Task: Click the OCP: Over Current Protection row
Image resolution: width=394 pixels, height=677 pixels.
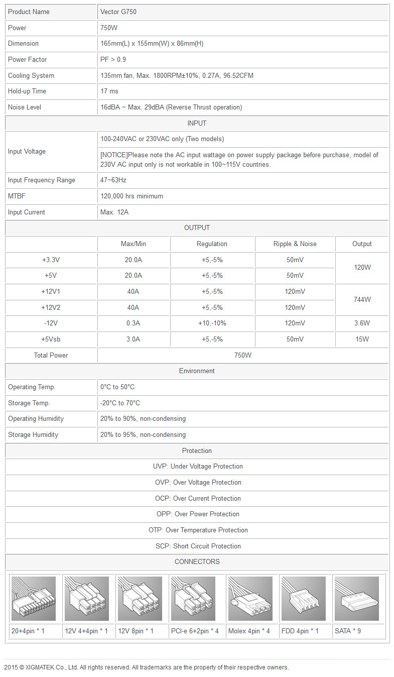Action: [198, 499]
